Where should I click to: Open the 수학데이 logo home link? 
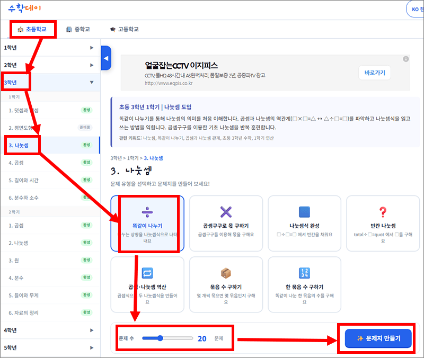coord(24,8)
